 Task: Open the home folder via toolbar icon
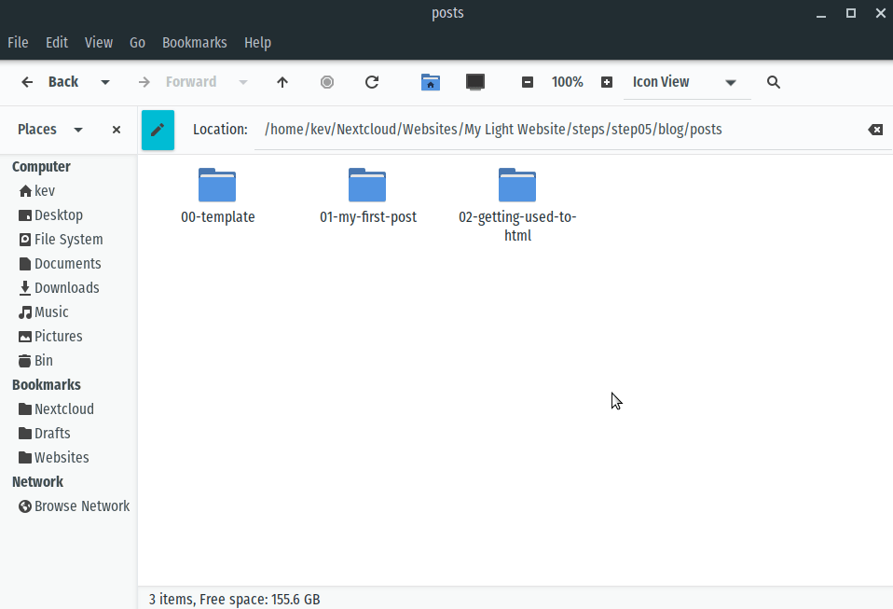click(x=430, y=82)
